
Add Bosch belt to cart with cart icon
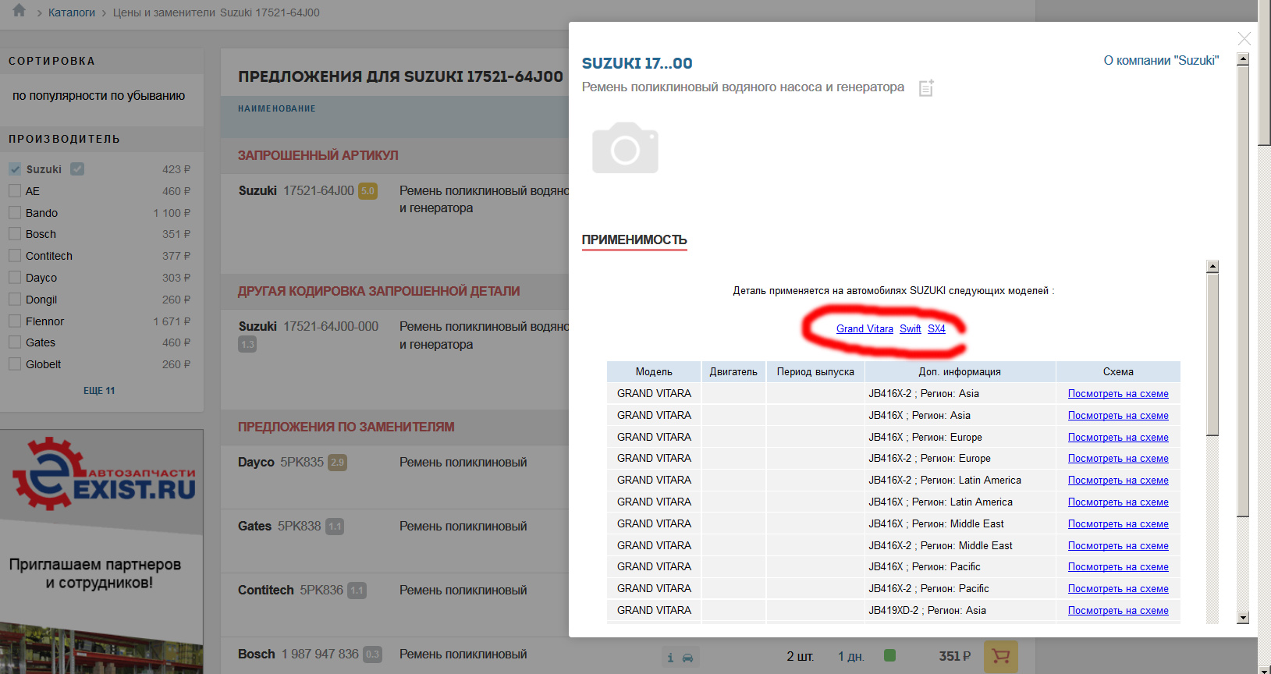click(1000, 657)
